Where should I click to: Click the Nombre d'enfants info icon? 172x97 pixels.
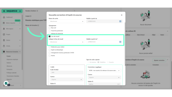point(37,11)
